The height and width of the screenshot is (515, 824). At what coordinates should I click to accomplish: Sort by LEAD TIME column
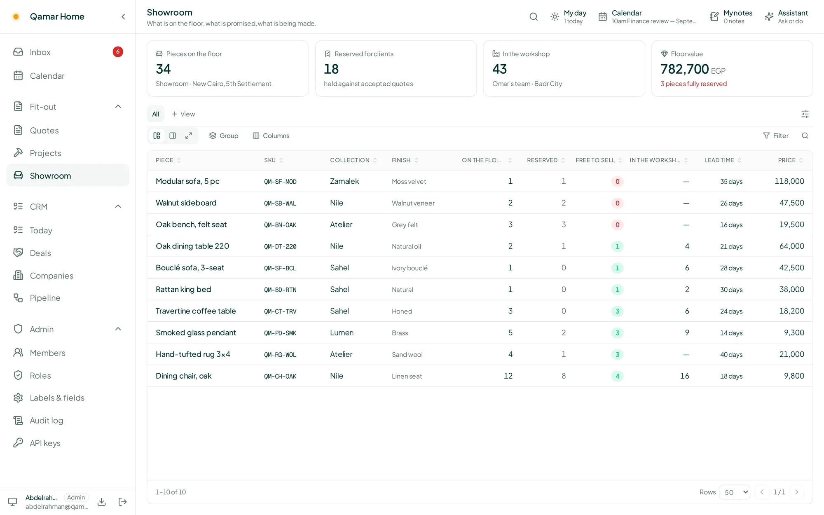click(723, 160)
